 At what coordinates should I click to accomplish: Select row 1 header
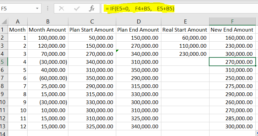tap(4, 30)
